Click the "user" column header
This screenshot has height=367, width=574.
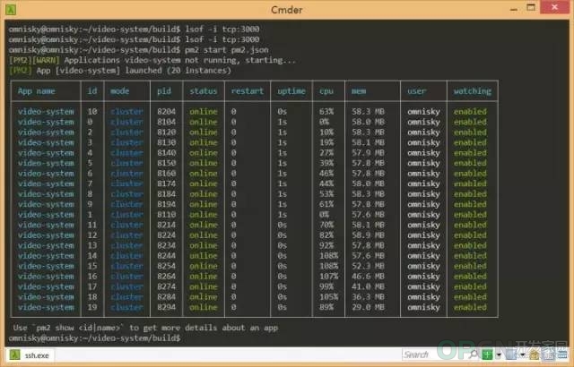(x=416, y=91)
